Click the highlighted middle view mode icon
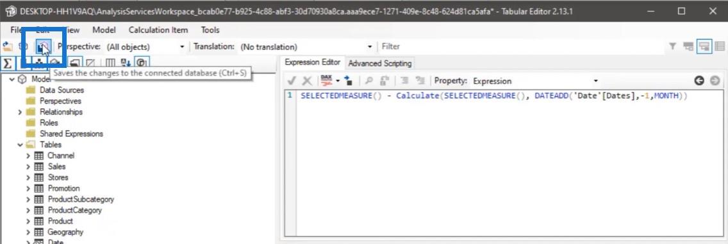Screen dimensions: 728x244 (x=704, y=46)
